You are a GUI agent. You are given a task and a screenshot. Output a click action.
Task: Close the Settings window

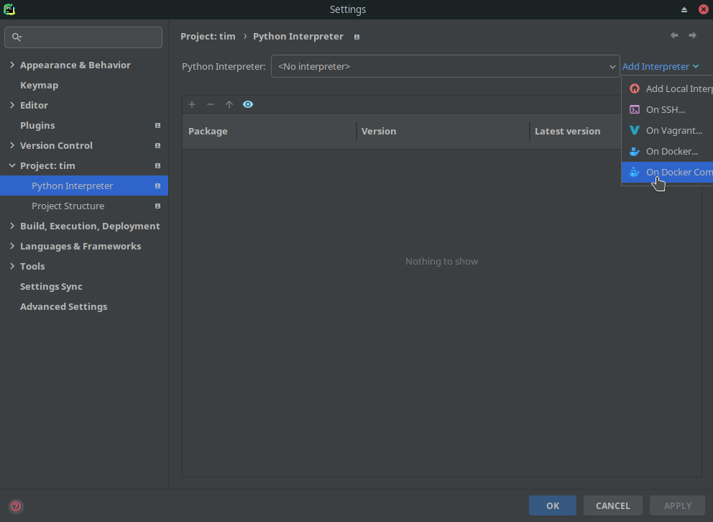(704, 9)
